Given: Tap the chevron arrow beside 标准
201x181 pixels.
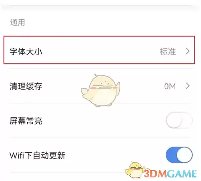Looking at the screenshot, I should click(x=188, y=51).
